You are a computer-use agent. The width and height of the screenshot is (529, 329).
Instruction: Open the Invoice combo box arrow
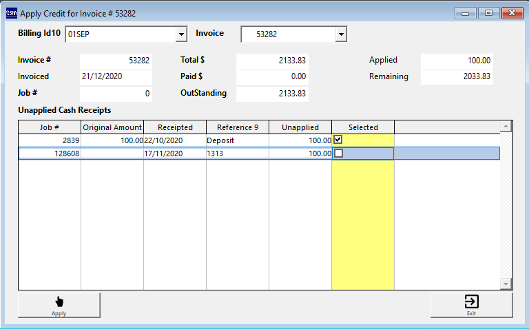[340, 34]
